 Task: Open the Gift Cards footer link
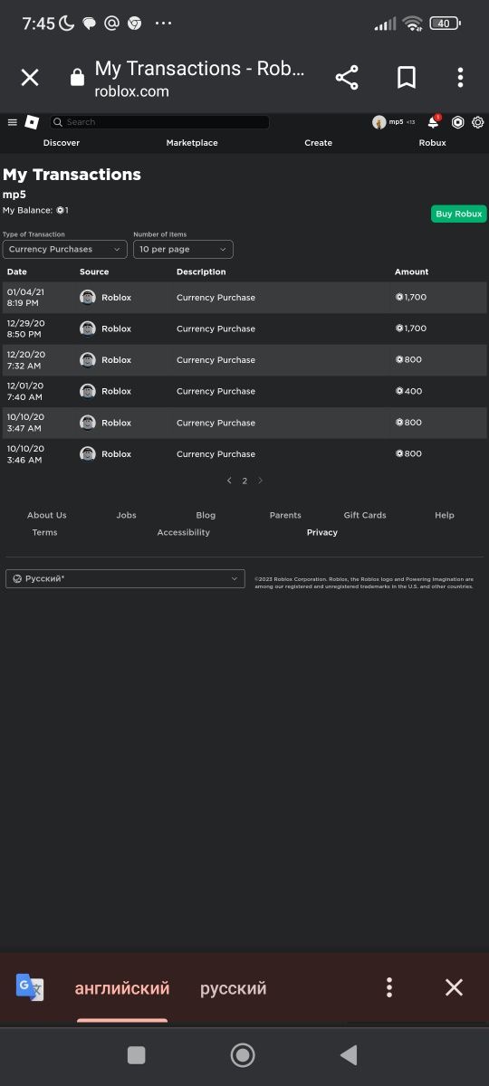point(365,515)
